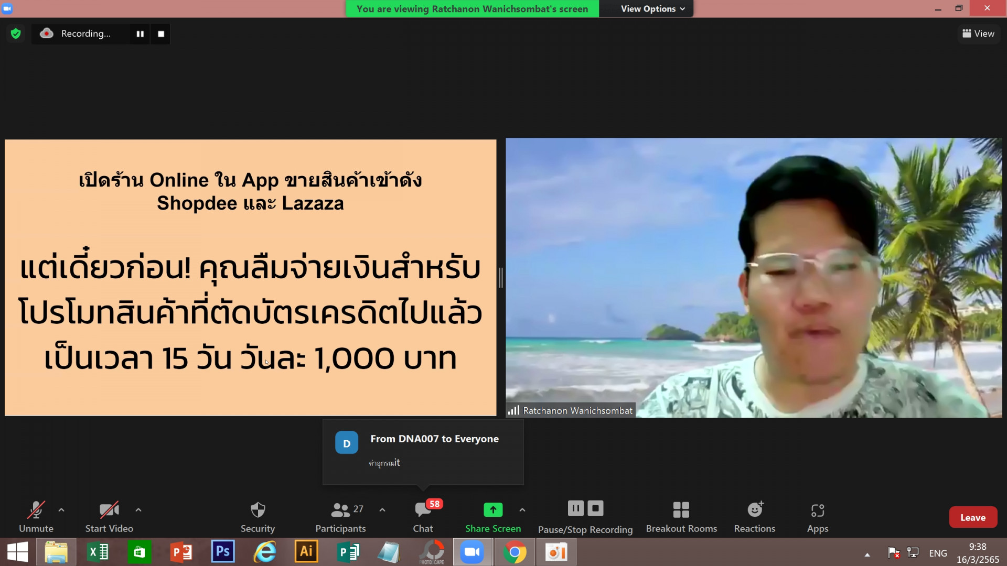Open Windows Start menu
Viewport: 1007px width, 566px height.
(x=18, y=552)
